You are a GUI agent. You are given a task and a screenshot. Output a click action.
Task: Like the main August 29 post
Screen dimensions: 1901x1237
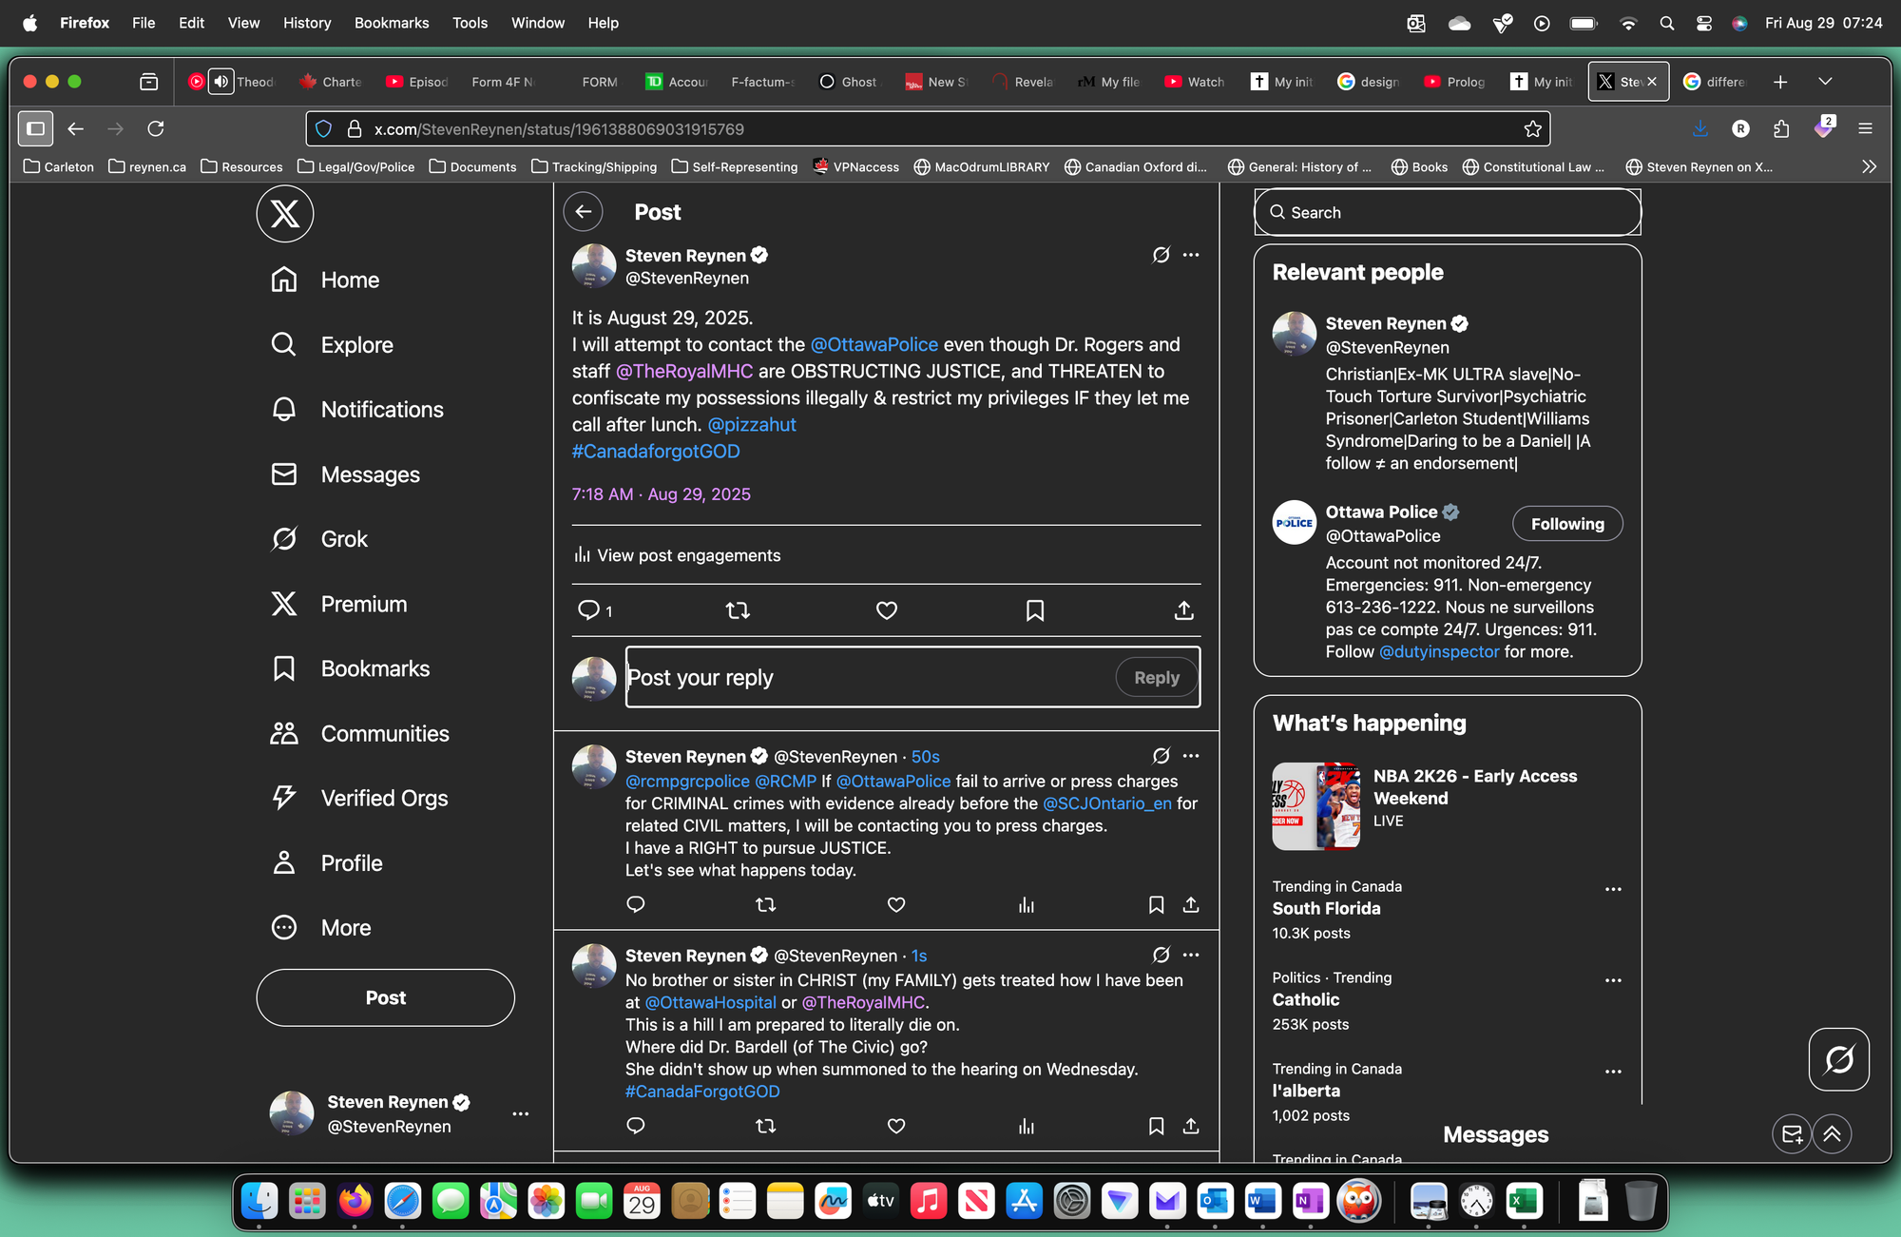tap(887, 610)
